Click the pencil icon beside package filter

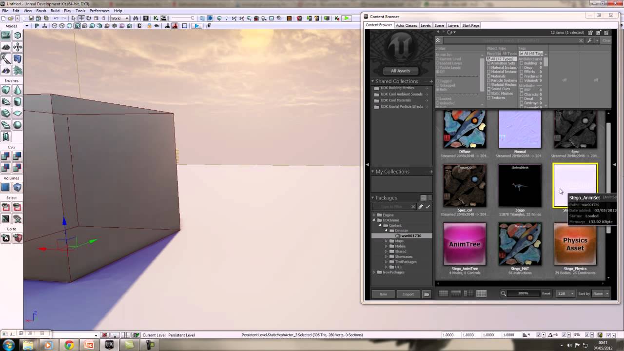tap(421, 207)
